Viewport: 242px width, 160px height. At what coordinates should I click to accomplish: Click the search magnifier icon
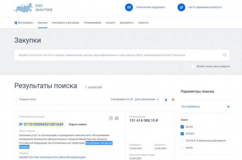coord(225,55)
